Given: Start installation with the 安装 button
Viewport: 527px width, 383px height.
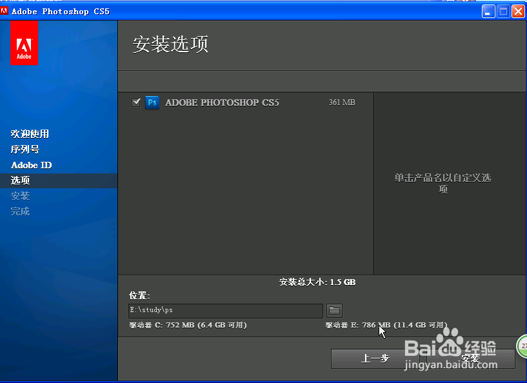Looking at the screenshot, I should tap(471, 358).
